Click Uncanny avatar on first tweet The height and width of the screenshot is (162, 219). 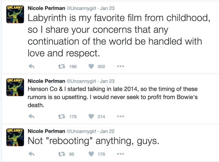coord(15,14)
